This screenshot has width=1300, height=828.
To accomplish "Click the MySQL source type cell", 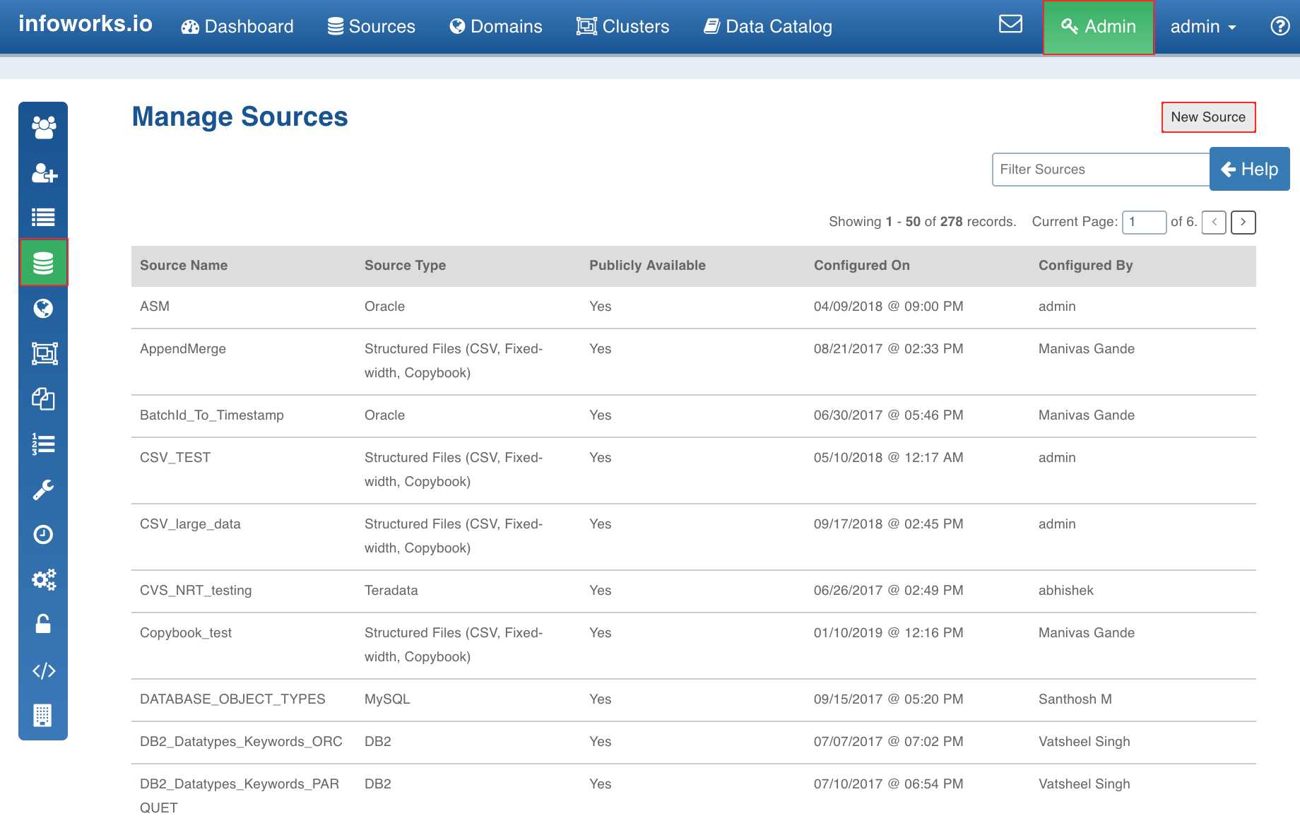I will pos(387,699).
